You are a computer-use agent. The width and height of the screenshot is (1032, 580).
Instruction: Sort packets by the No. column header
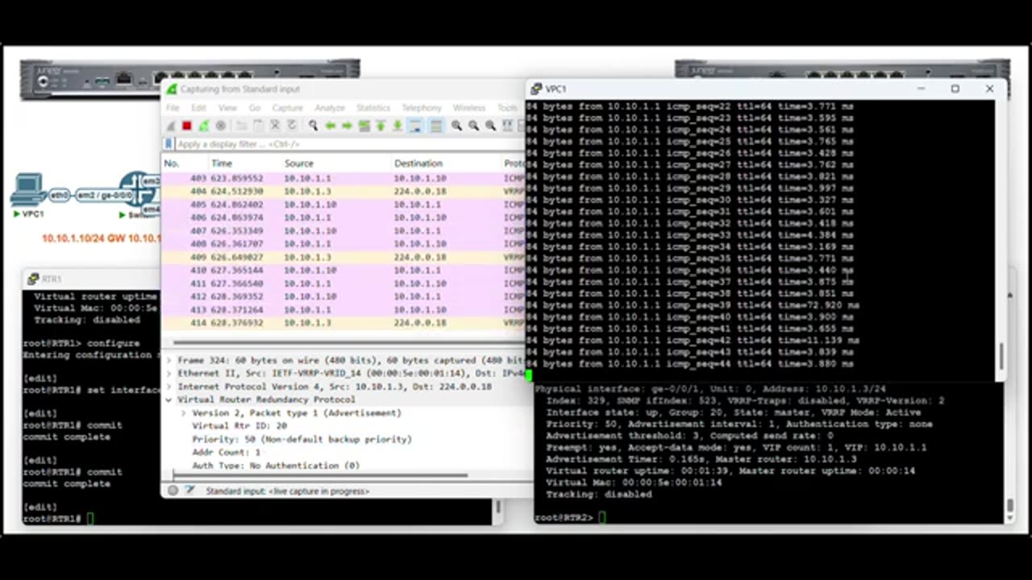pos(184,164)
